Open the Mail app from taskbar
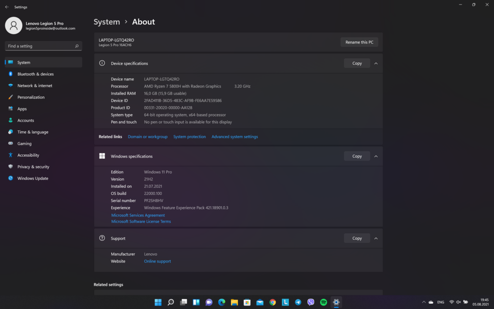The image size is (494, 309). point(260,303)
